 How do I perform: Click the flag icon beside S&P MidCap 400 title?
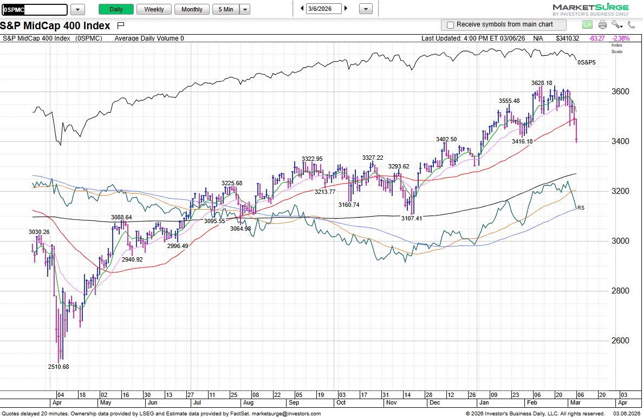point(120,25)
